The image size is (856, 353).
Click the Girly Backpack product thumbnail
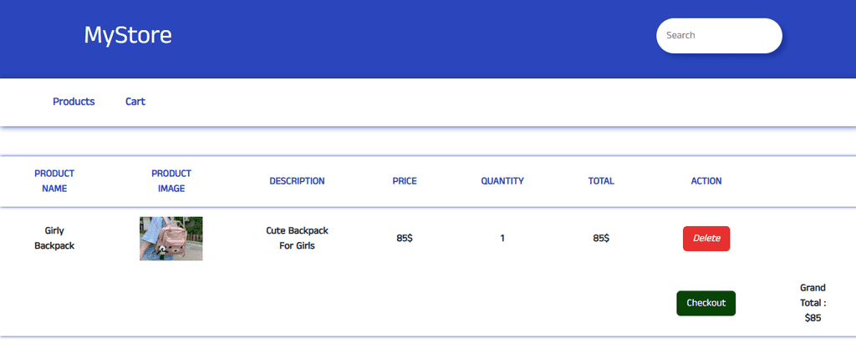(171, 239)
